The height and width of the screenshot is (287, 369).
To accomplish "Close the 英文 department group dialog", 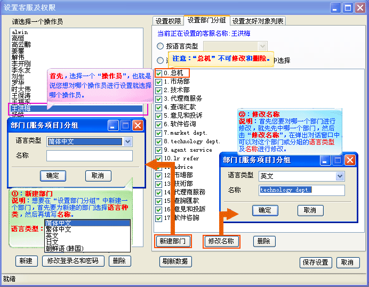I will [350, 160].
